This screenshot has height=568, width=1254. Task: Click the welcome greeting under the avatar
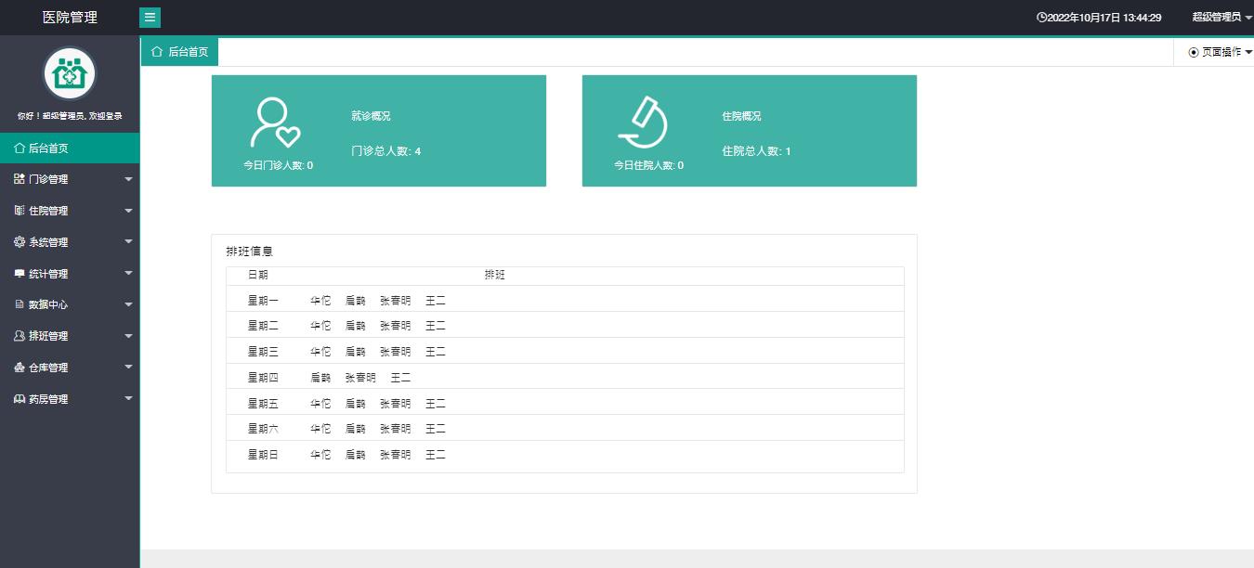pos(70,116)
